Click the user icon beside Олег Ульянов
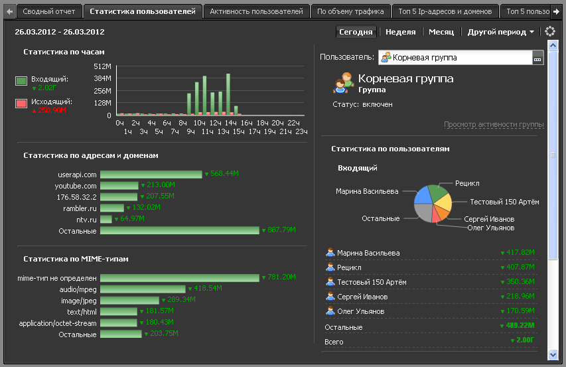The width and height of the screenshot is (566, 367). coord(330,311)
